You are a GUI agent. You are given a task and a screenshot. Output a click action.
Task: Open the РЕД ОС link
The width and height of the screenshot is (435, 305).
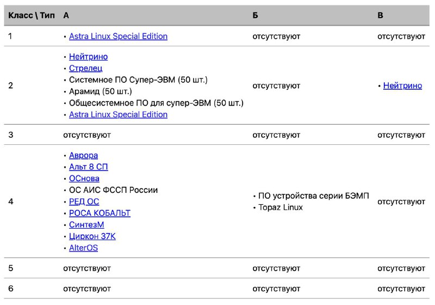pos(84,202)
